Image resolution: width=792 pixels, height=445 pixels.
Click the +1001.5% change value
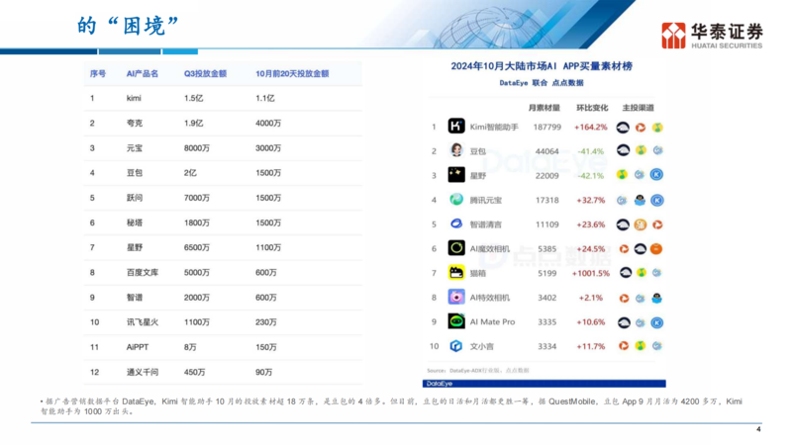click(588, 273)
